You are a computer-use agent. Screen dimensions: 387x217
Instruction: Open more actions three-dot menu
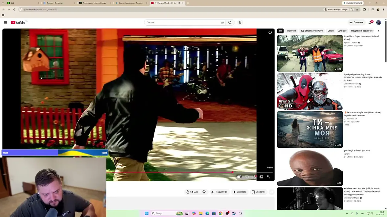272,192
